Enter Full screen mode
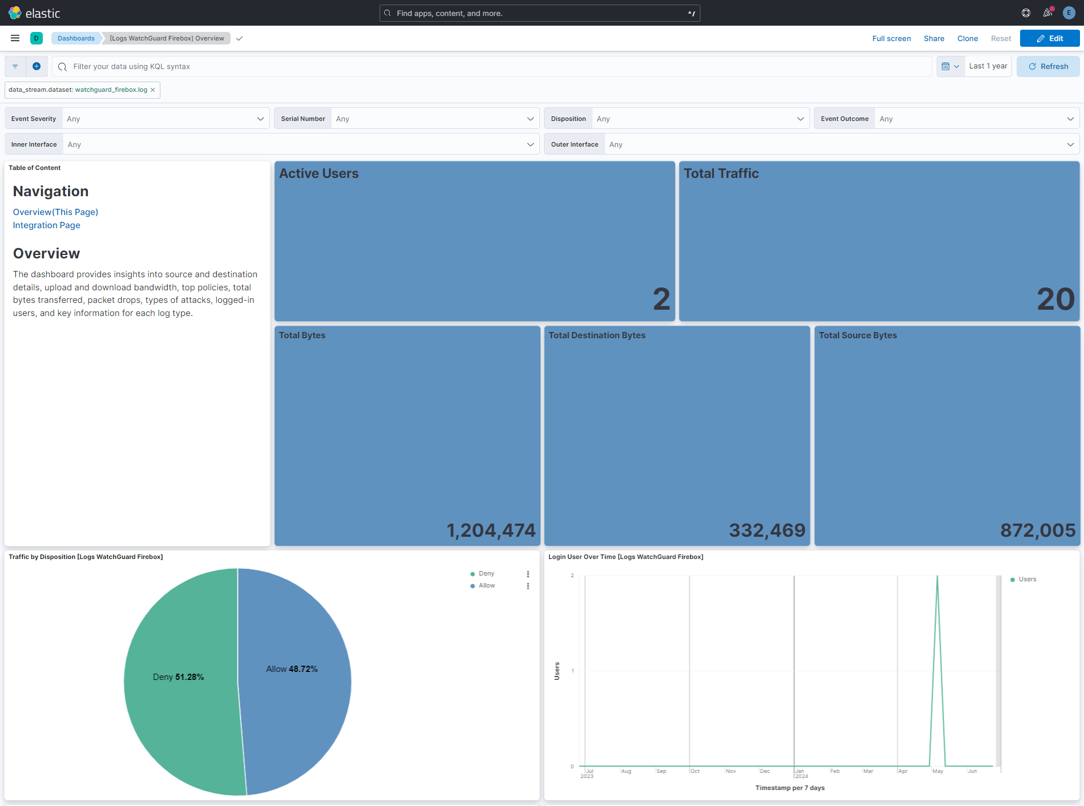 [x=891, y=38]
